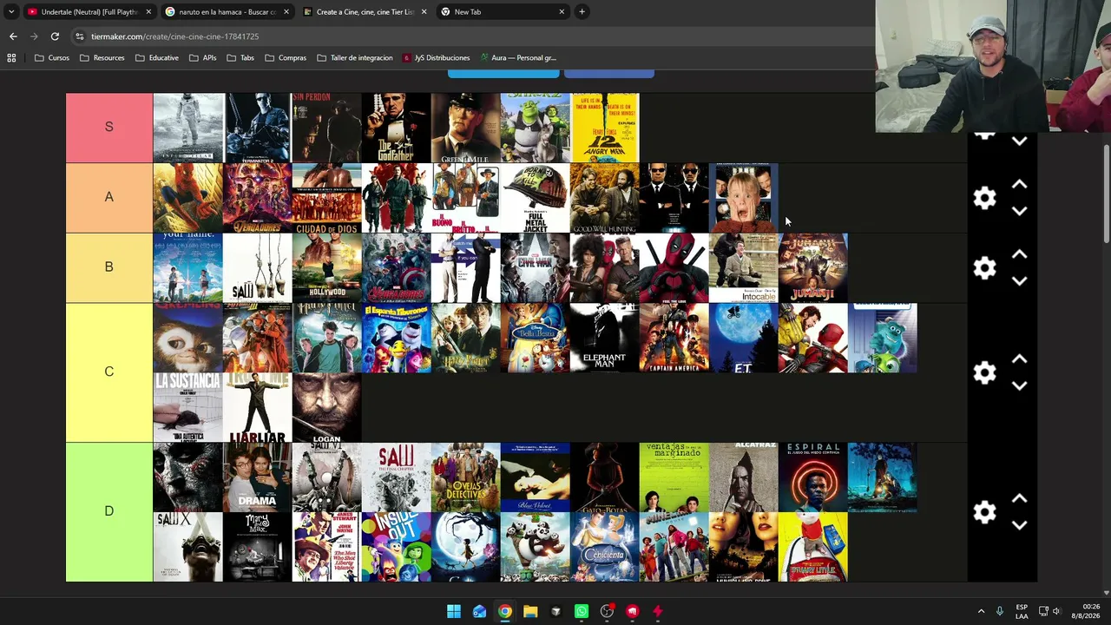Select The Godfather poster in S tier
Viewport: 1111px width, 625px height.
396,128
